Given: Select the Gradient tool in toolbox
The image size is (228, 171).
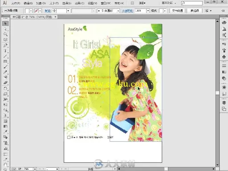Looking at the screenshot, I should tap(5, 126).
